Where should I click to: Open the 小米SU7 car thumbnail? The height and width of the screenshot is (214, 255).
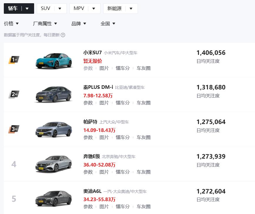click(54, 61)
